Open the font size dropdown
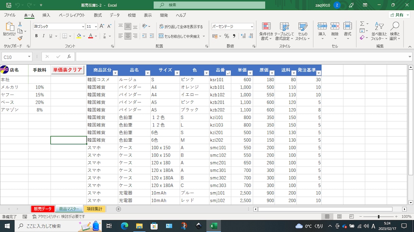 click(x=96, y=27)
